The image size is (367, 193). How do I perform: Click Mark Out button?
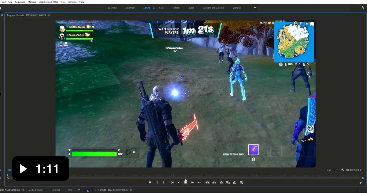163,182
